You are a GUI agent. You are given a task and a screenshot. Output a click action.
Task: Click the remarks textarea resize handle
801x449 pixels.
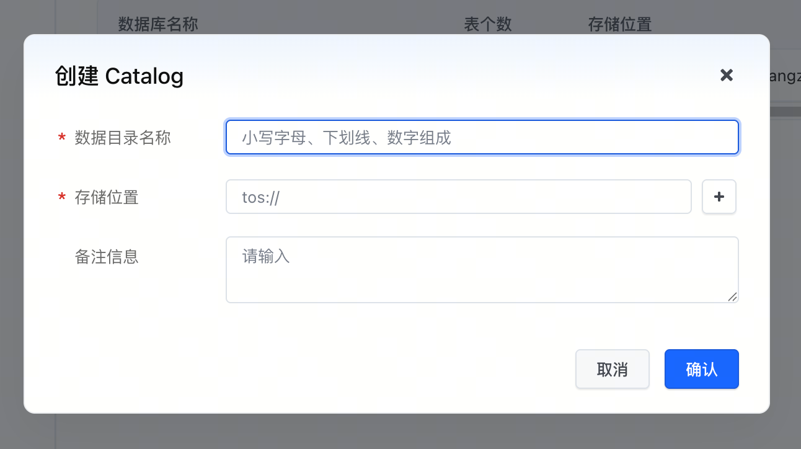click(x=733, y=297)
